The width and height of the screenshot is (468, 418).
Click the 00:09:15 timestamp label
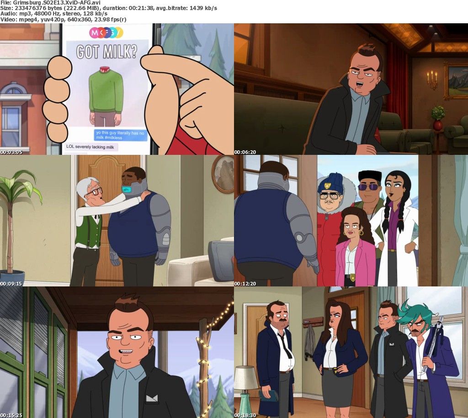point(11,284)
